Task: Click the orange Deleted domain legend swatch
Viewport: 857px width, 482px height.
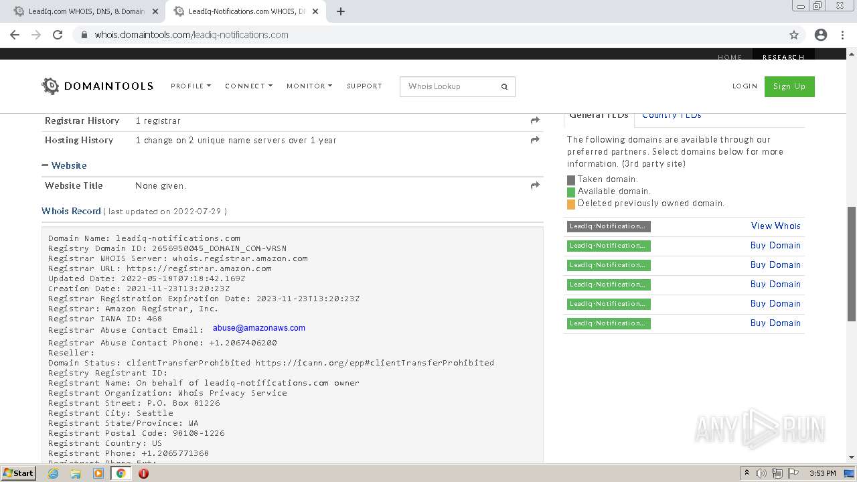Action: point(571,204)
